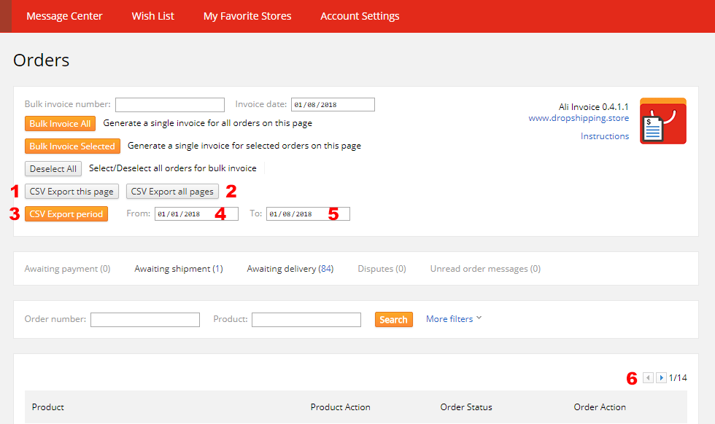Open the www.dropshipping.store link
This screenshot has height=424, width=715.
point(578,118)
